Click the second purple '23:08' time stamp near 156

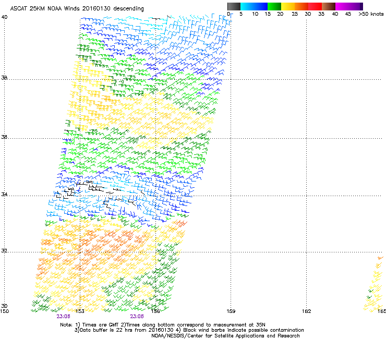point(137,317)
